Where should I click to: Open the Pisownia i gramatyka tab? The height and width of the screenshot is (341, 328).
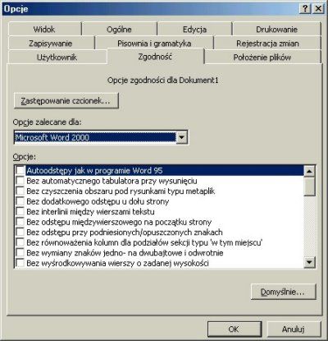point(154,44)
